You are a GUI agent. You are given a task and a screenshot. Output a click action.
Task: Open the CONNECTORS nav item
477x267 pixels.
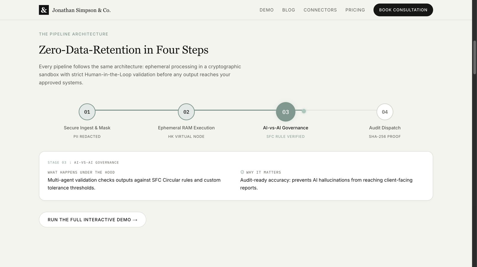[320, 10]
